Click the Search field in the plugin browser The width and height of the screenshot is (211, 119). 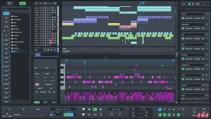(16, 9)
